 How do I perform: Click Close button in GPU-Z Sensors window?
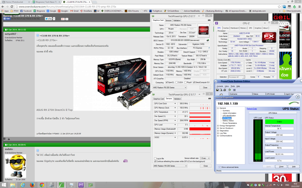click(x=206, y=166)
